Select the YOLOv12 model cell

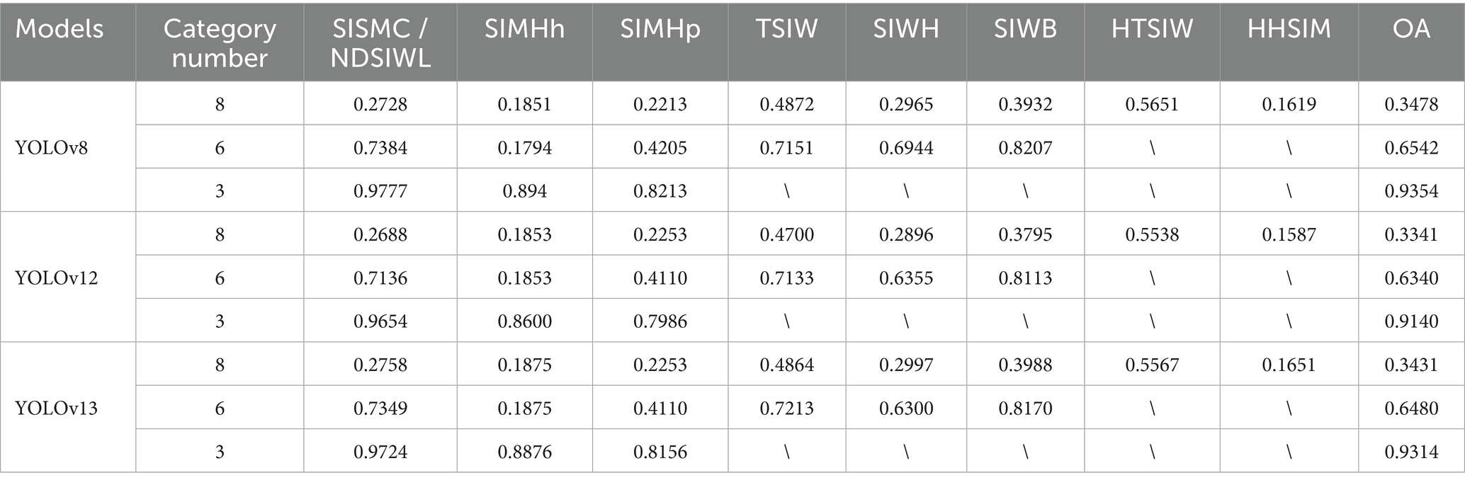56,278
